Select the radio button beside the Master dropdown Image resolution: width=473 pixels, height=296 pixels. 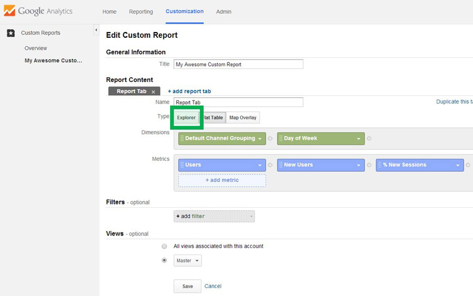pos(164,260)
